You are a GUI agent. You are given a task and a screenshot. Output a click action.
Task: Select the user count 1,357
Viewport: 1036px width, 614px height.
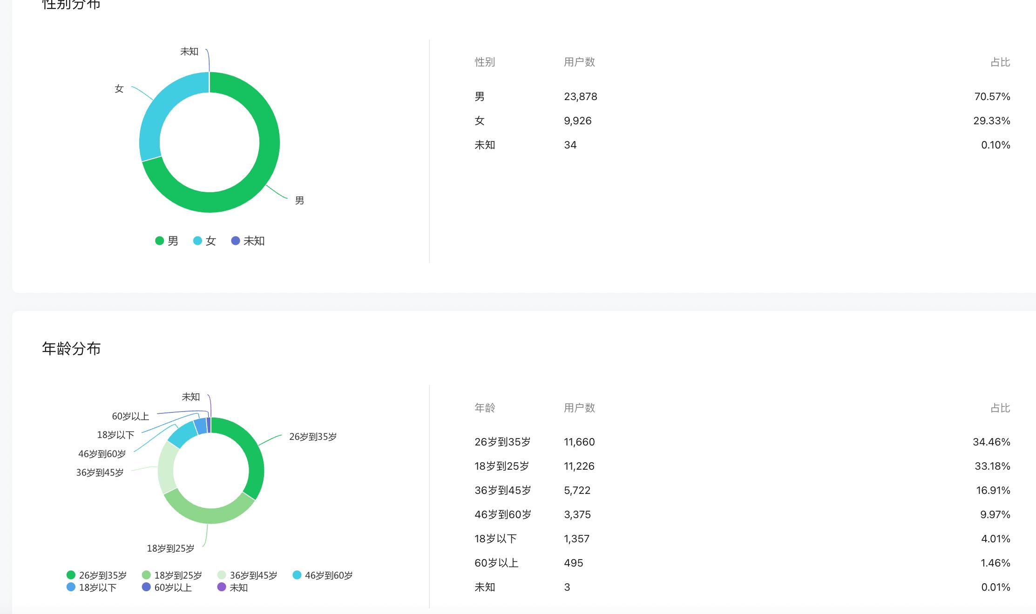click(577, 539)
